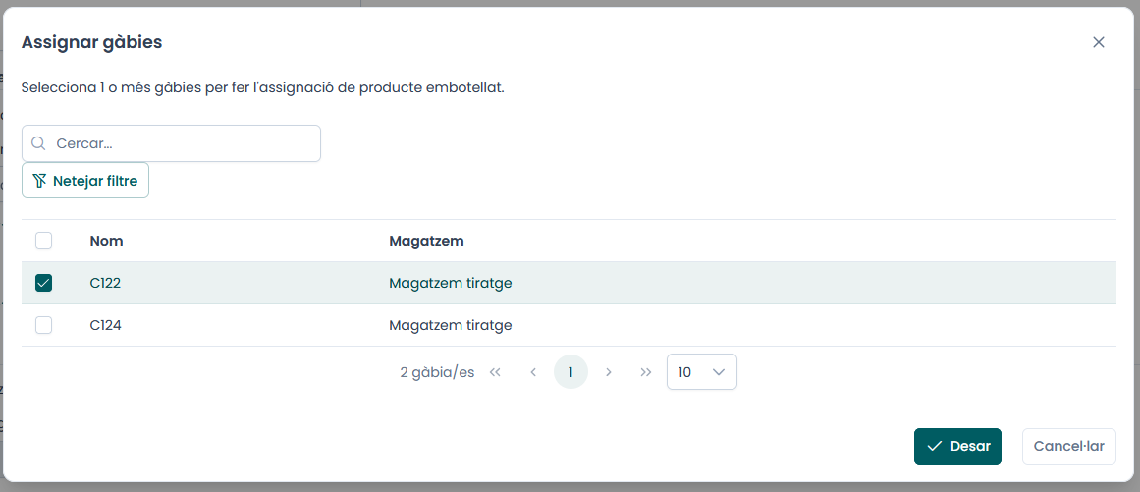Go to first page double-arrow icon

495,372
